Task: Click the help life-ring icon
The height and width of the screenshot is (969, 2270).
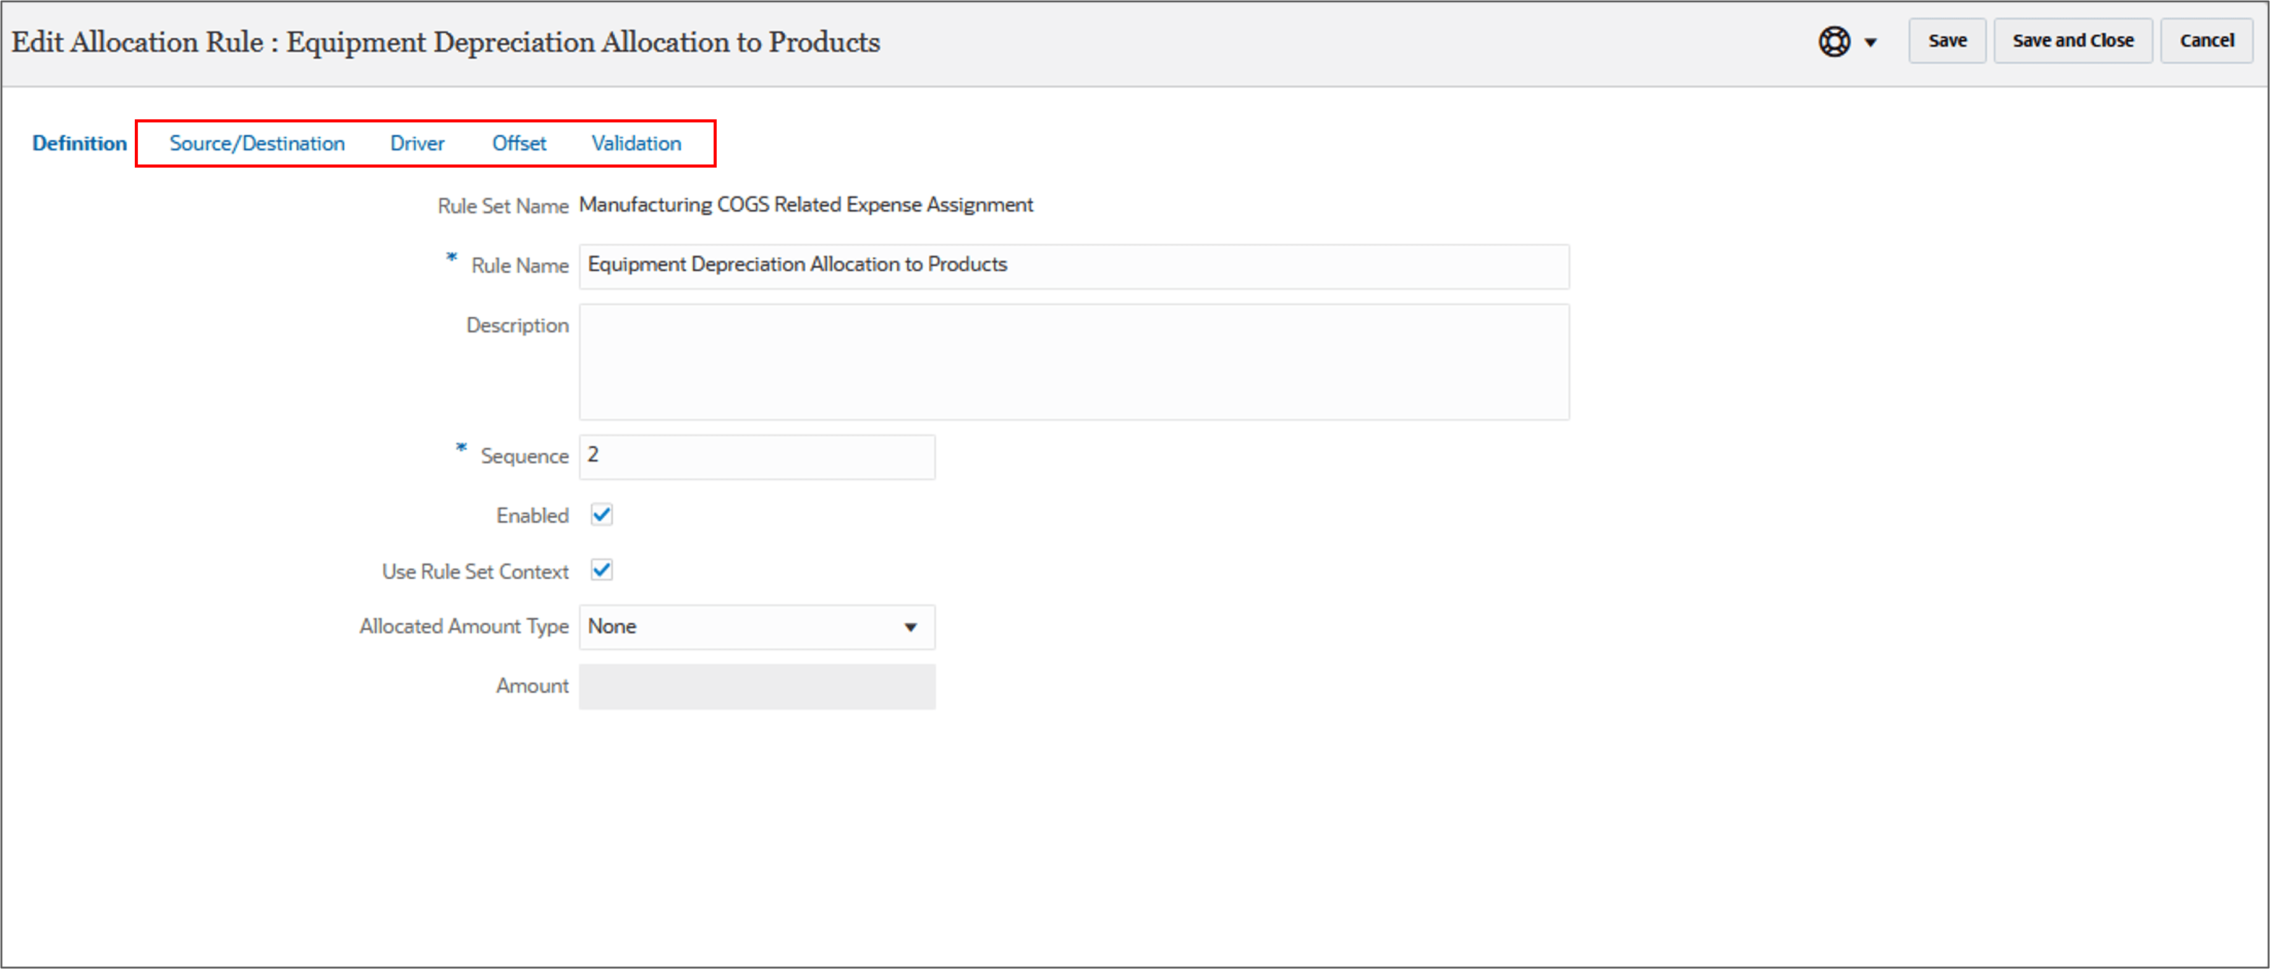Action: (x=1835, y=41)
